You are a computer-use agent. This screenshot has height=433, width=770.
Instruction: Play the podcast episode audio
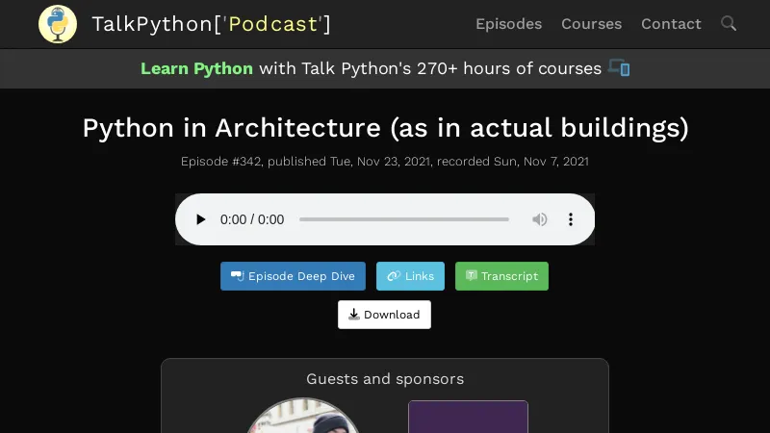click(200, 219)
